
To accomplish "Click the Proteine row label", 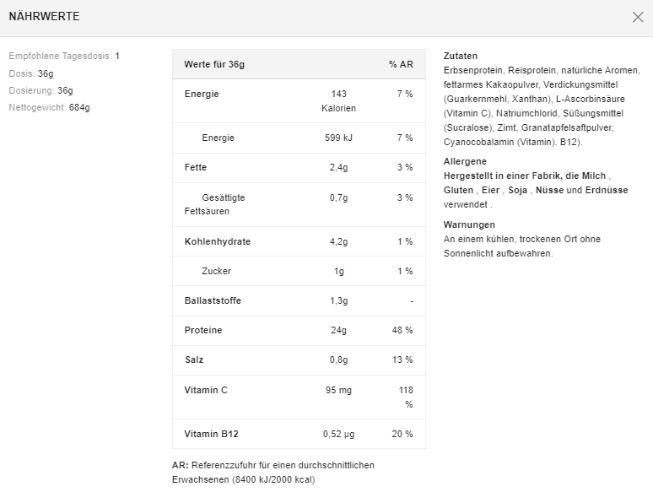I will click(x=203, y=330).
